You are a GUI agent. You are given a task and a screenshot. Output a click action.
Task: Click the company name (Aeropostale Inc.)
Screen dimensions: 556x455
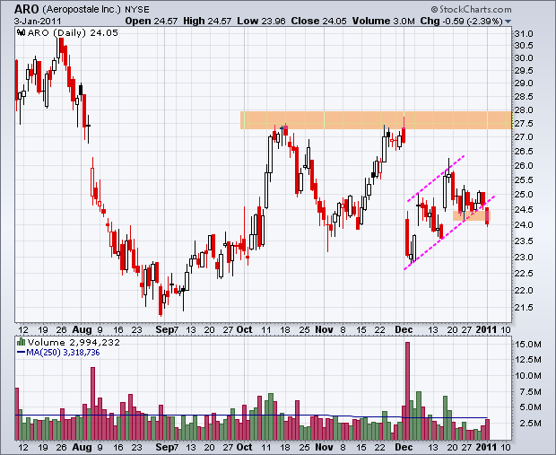[x=82, y=9]
